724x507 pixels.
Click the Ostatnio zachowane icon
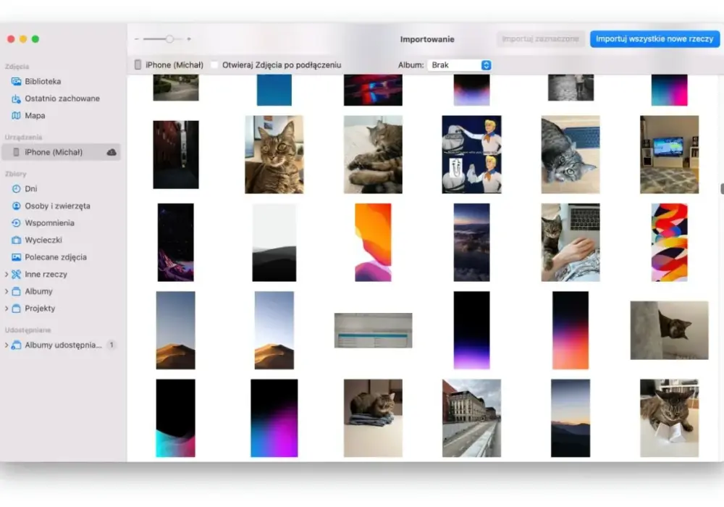pyautogui.click(x=16, y=99)
